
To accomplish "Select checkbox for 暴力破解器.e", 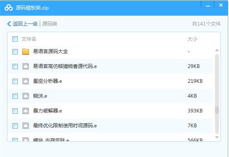I will [15, 111].
